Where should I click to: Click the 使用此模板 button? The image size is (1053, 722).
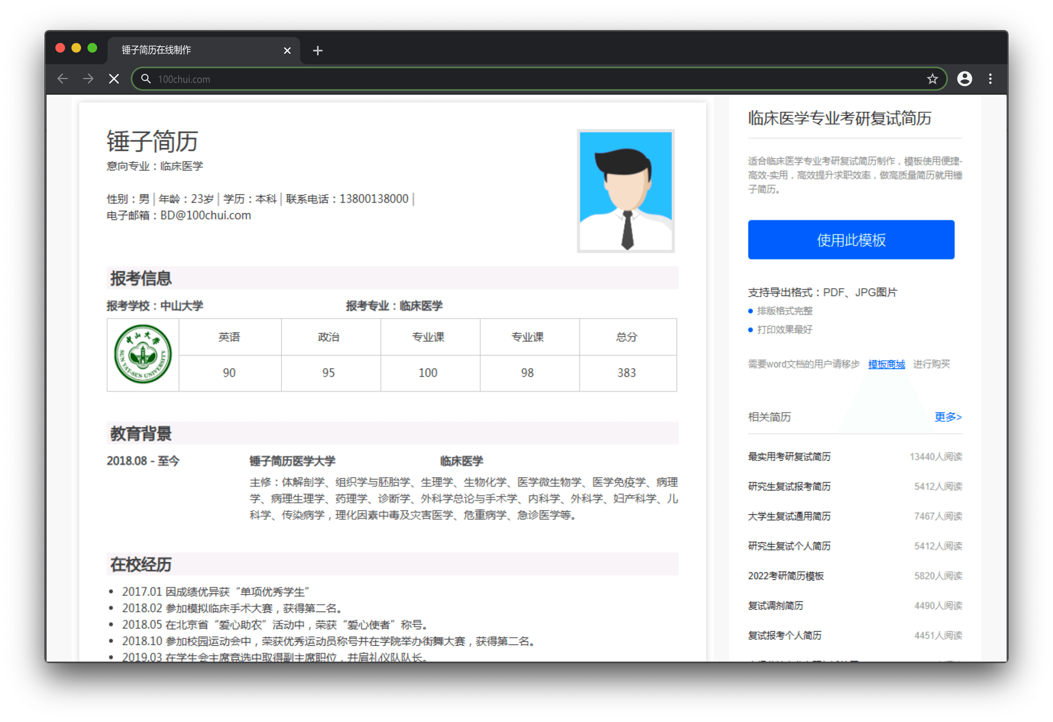pos(851,240)
